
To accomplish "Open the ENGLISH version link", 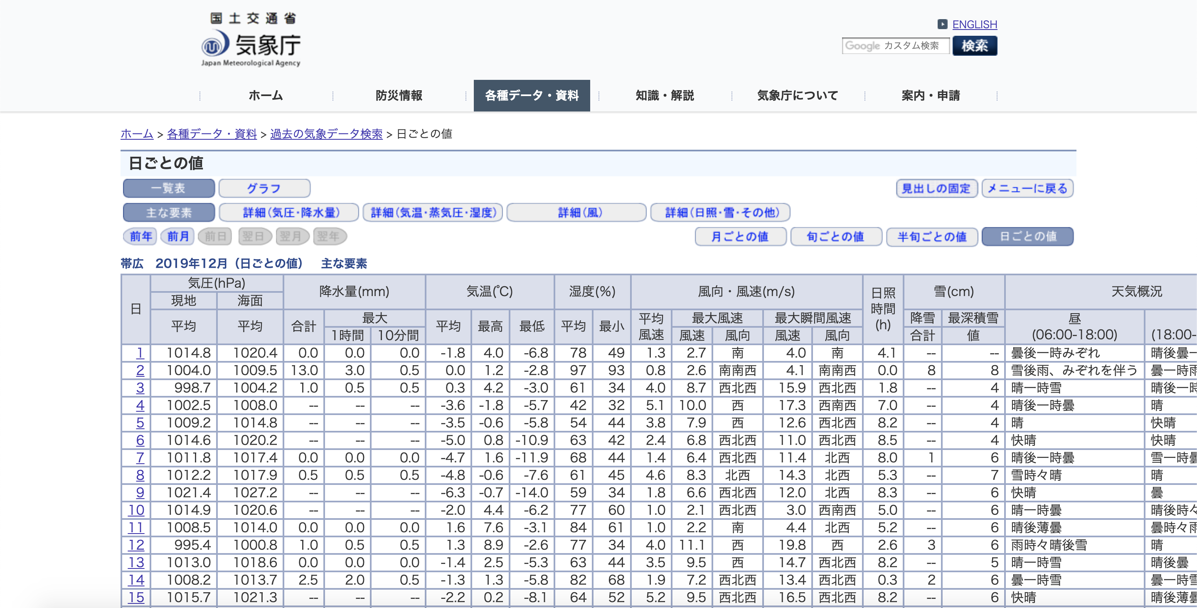I will pyautogui.click(x=974, y=24).
